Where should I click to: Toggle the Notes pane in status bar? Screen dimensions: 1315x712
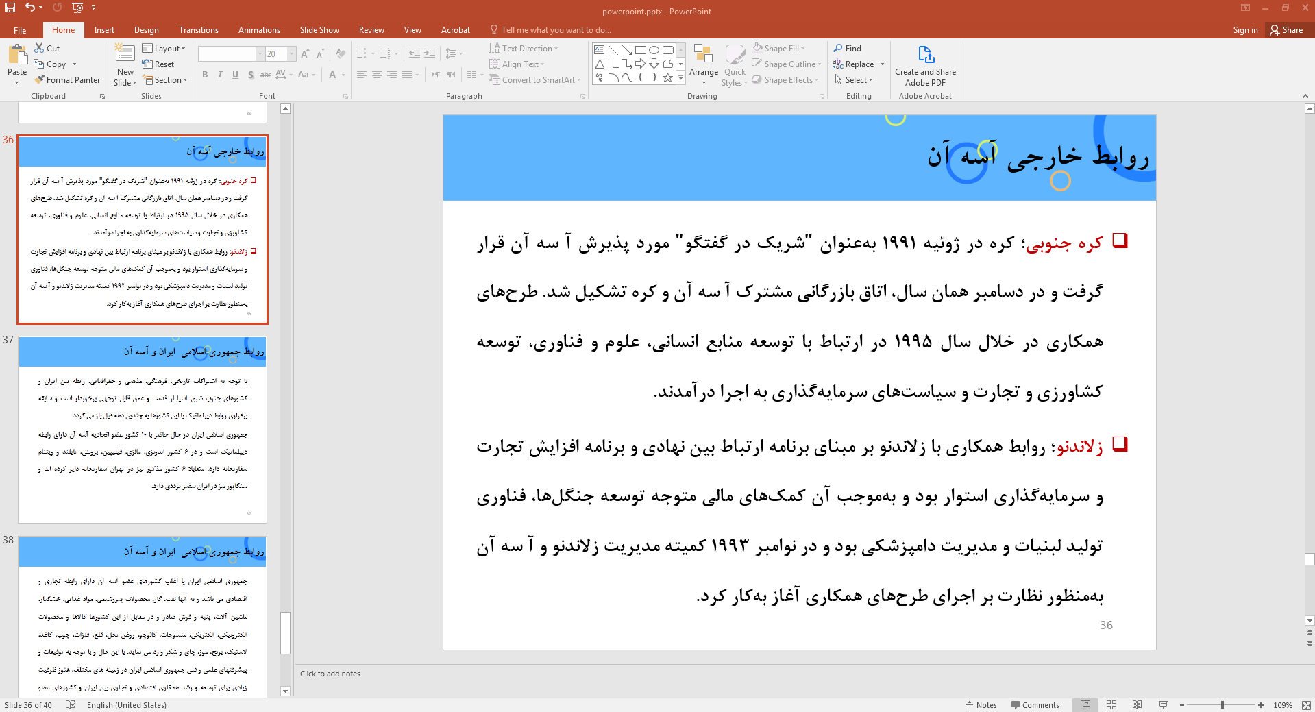[x=981, y=705]
